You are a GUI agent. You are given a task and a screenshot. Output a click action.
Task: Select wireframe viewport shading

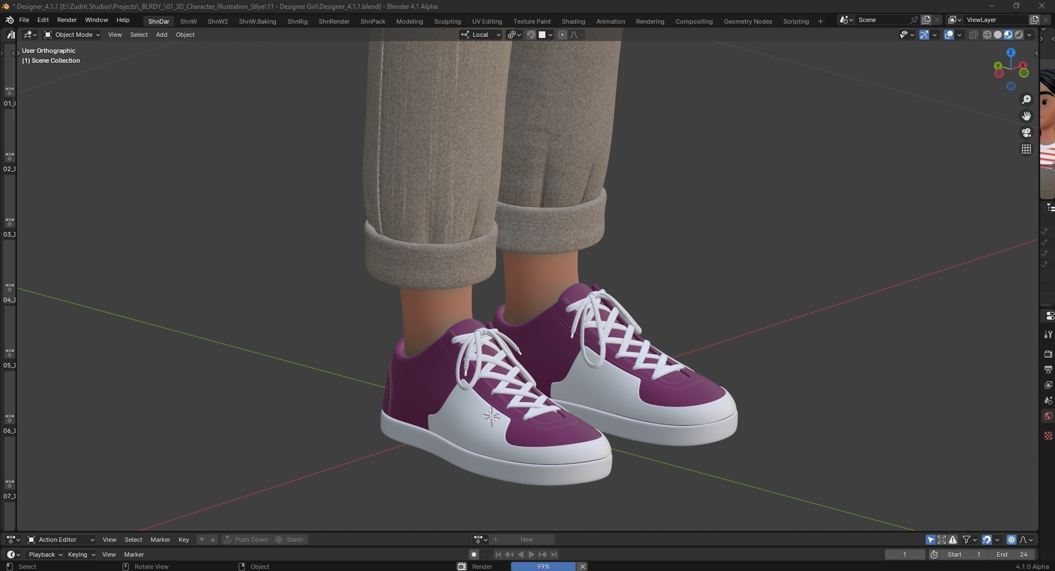coord(987,35)
